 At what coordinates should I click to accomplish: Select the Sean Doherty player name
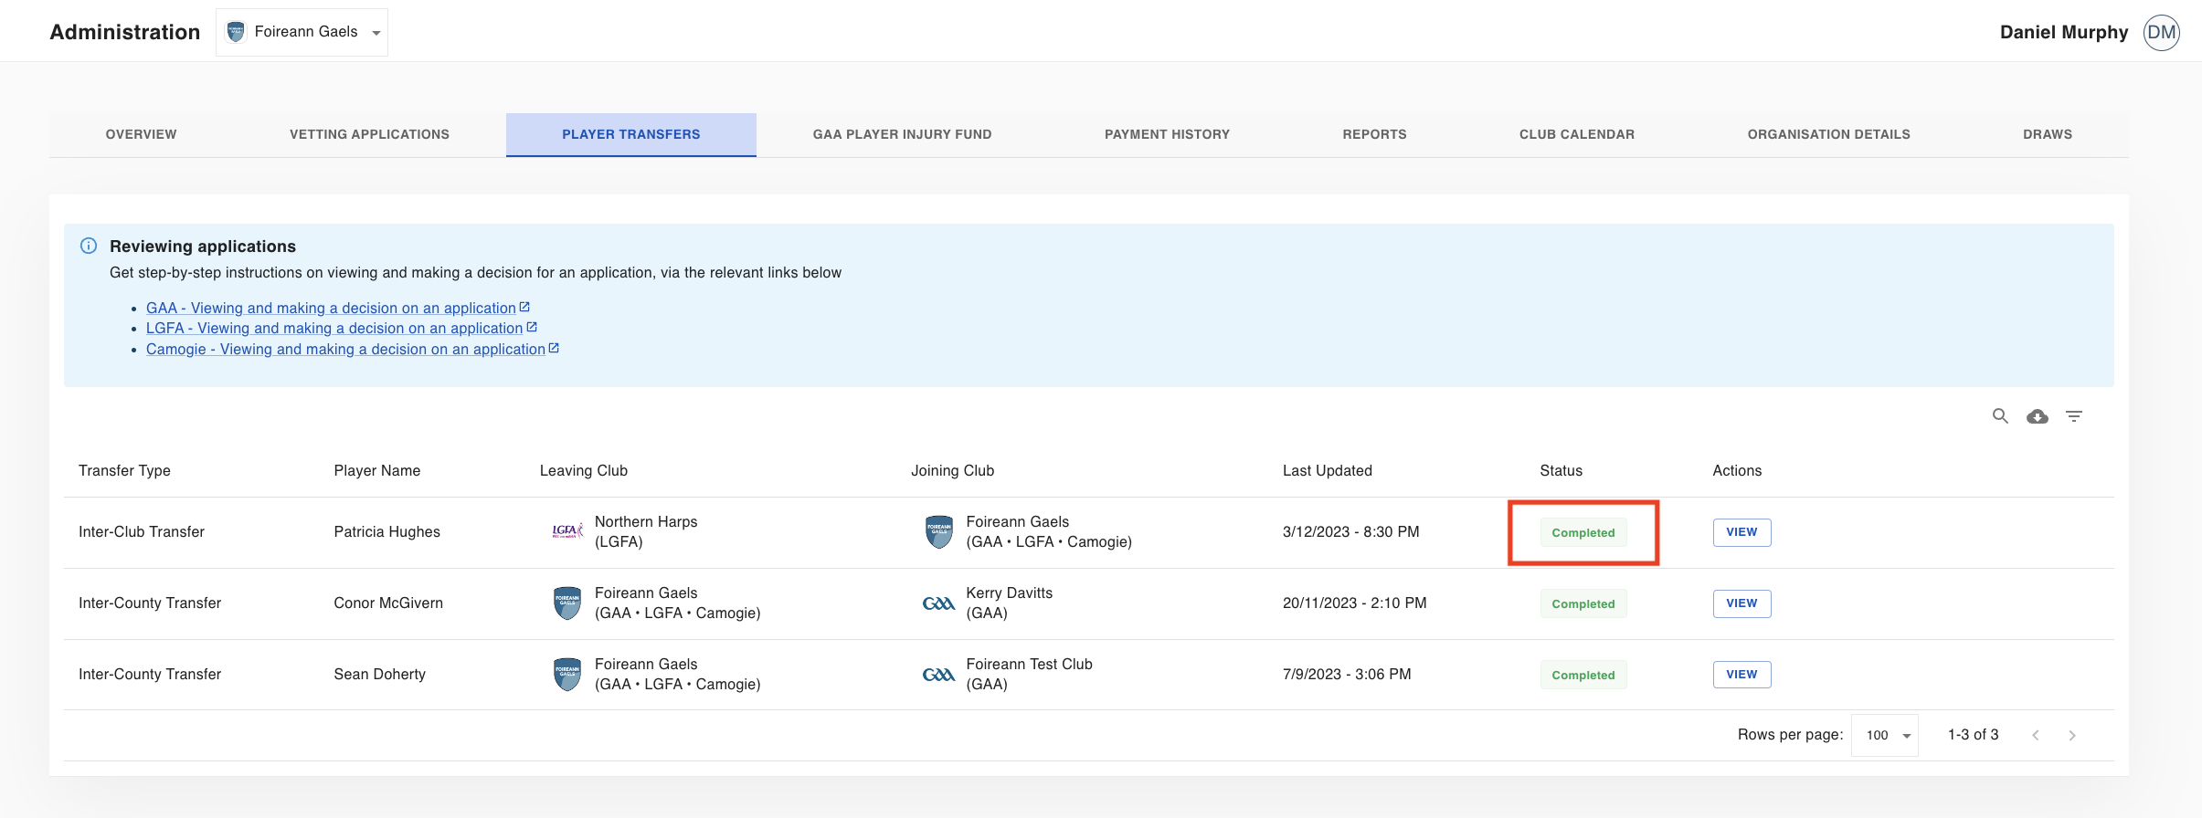coord(380,674)
